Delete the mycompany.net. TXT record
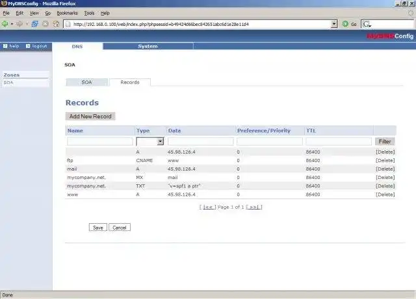This screenshot has height=299, width=416. pyautogui.click(x=385, y=186)
